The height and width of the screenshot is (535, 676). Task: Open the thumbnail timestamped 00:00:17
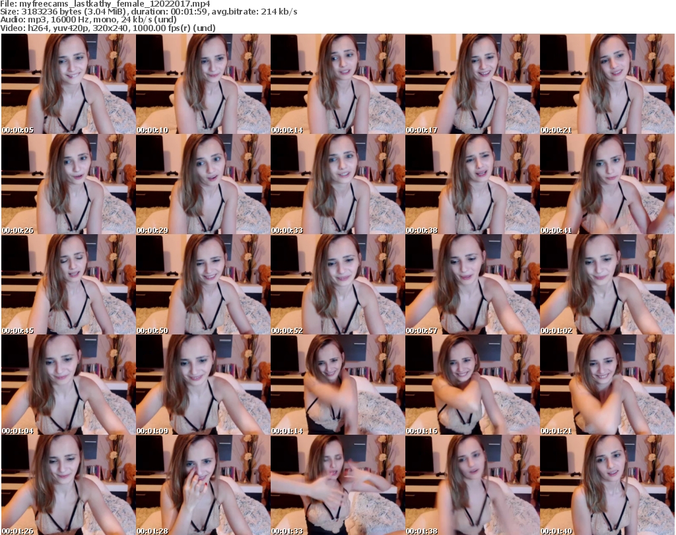tap(472, 84)
